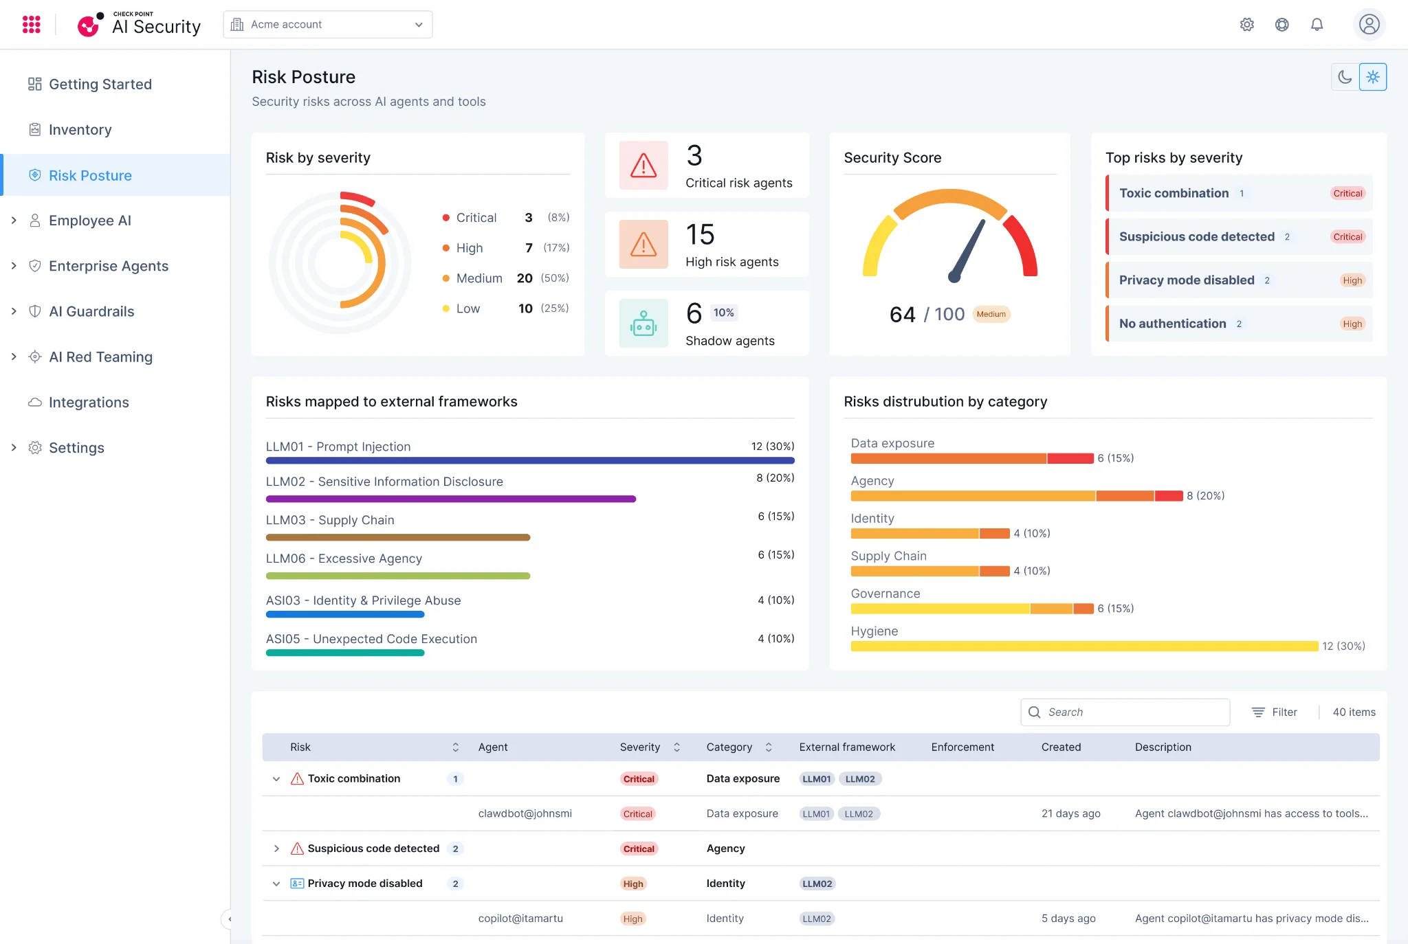Expand the Employee AI menu
This screenshot has width=1408, height=944.
click(x=14, y=221)
